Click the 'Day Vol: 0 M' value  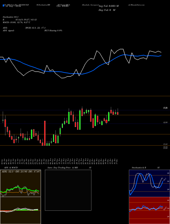(107, 10)
